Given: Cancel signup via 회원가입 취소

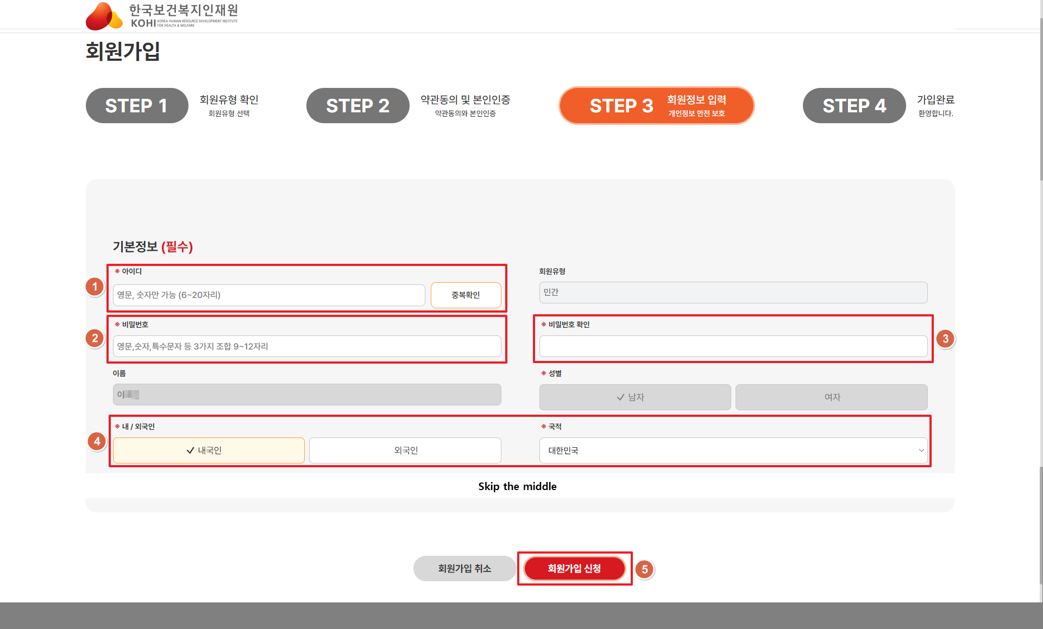Looking at the screenshot, I should pyautogui.click(x=464, y=568).
